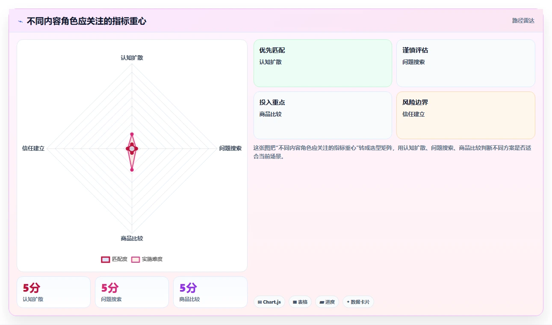Click the 进度 tag icon

pyautogui.click(x=322, y=302)
